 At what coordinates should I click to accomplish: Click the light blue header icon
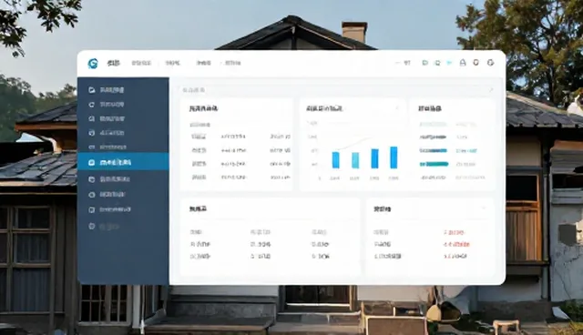(449, 63)
